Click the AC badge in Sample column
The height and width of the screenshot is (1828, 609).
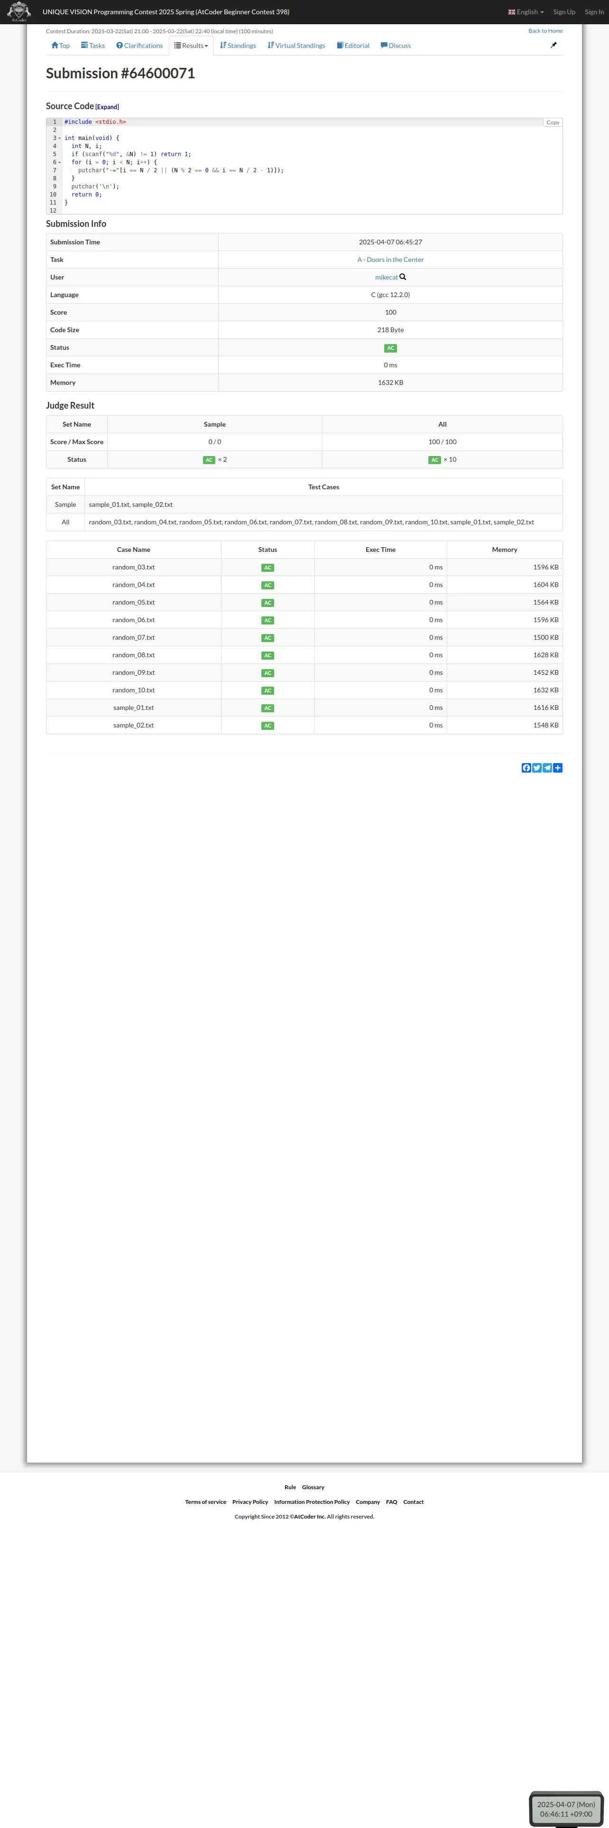click(209, 460)
